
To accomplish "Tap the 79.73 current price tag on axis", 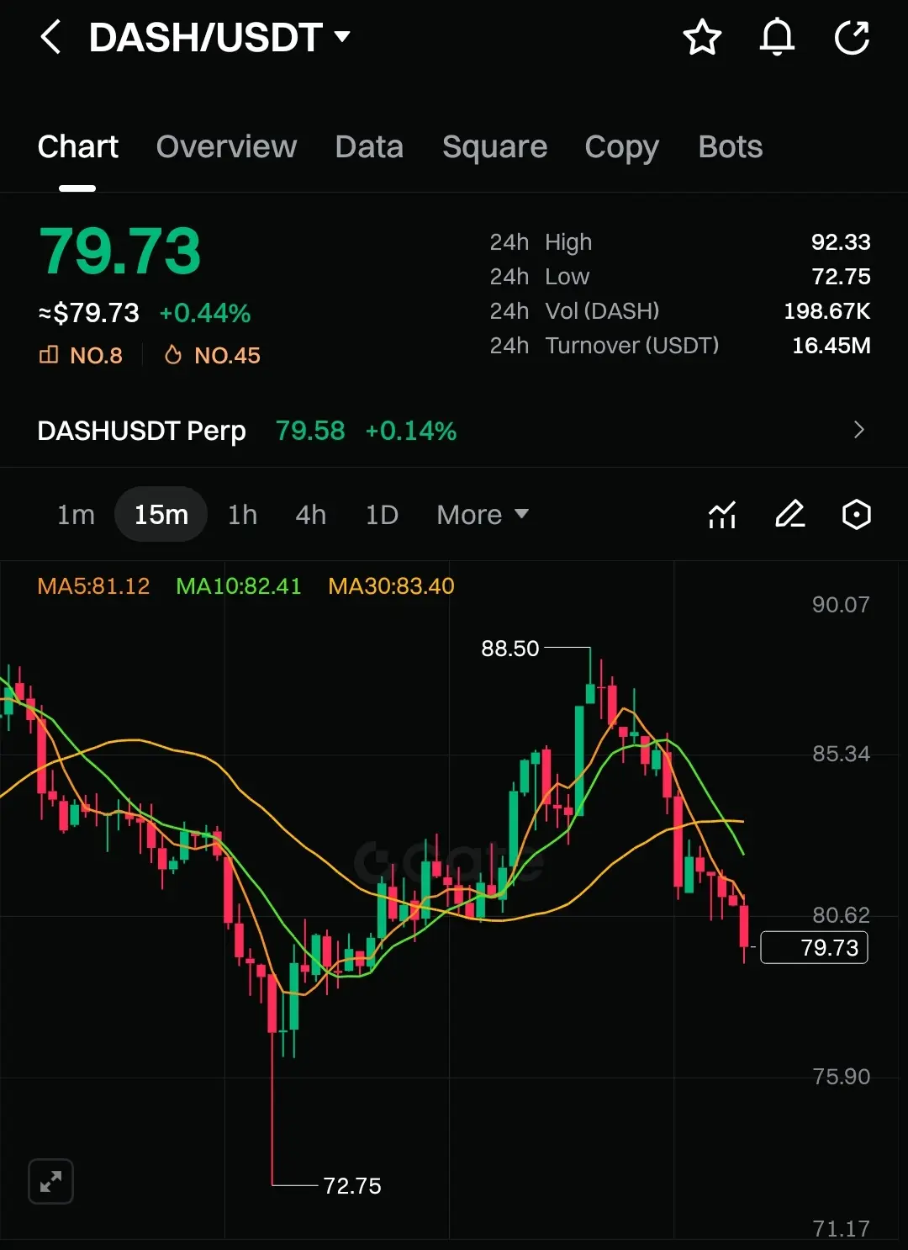I will (x=814, y=947).
